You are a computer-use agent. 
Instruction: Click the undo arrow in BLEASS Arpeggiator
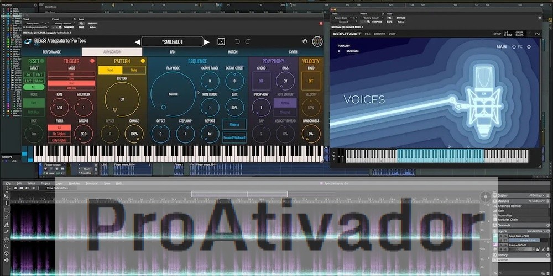click(x=237, y=41)
